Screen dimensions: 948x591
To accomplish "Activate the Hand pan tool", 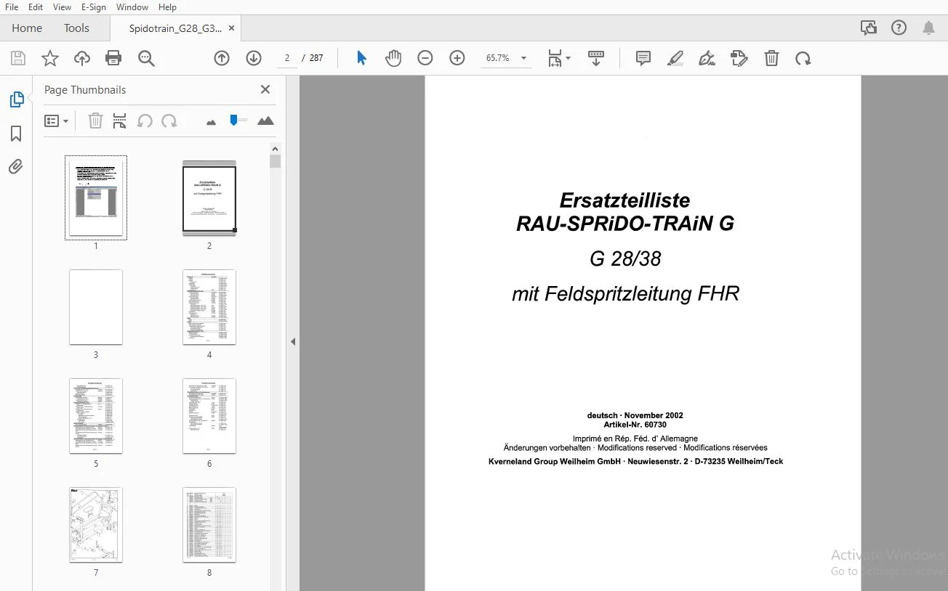I will 393,58.
